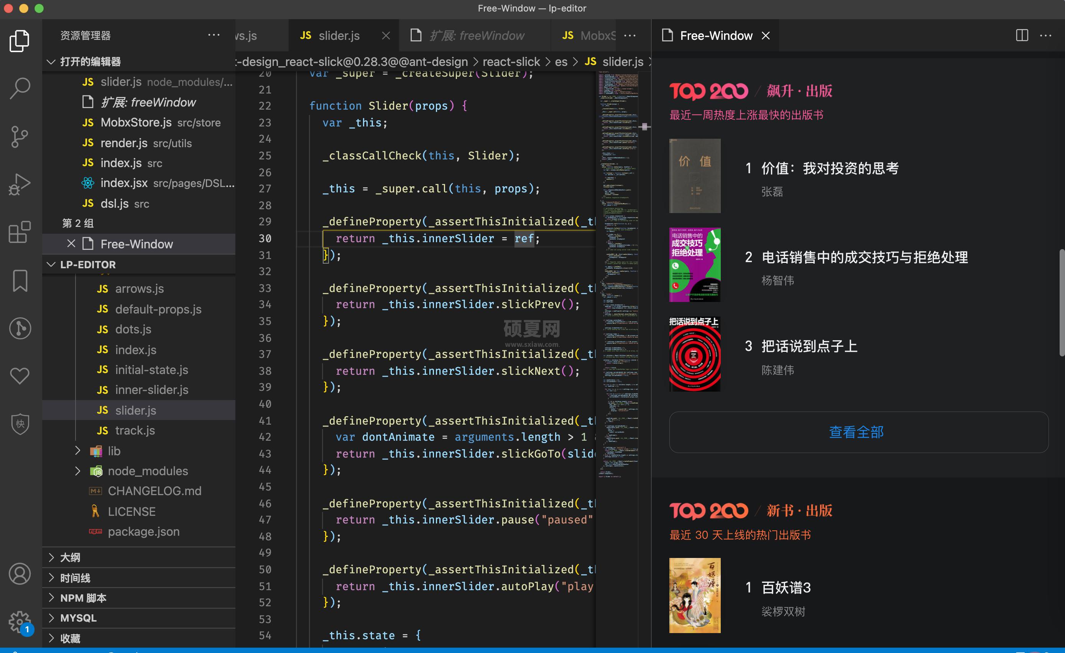Open index.jsx in open editors
Image resolution: width=1065 pixels, height=653 pixels.
point(138,183)
